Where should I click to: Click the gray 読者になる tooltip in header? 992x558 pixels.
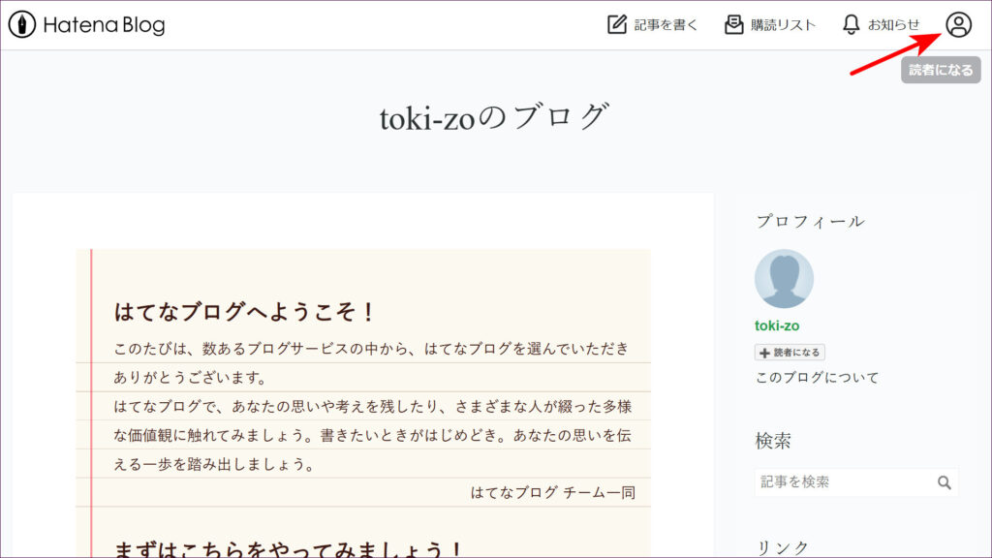[940, 70]
